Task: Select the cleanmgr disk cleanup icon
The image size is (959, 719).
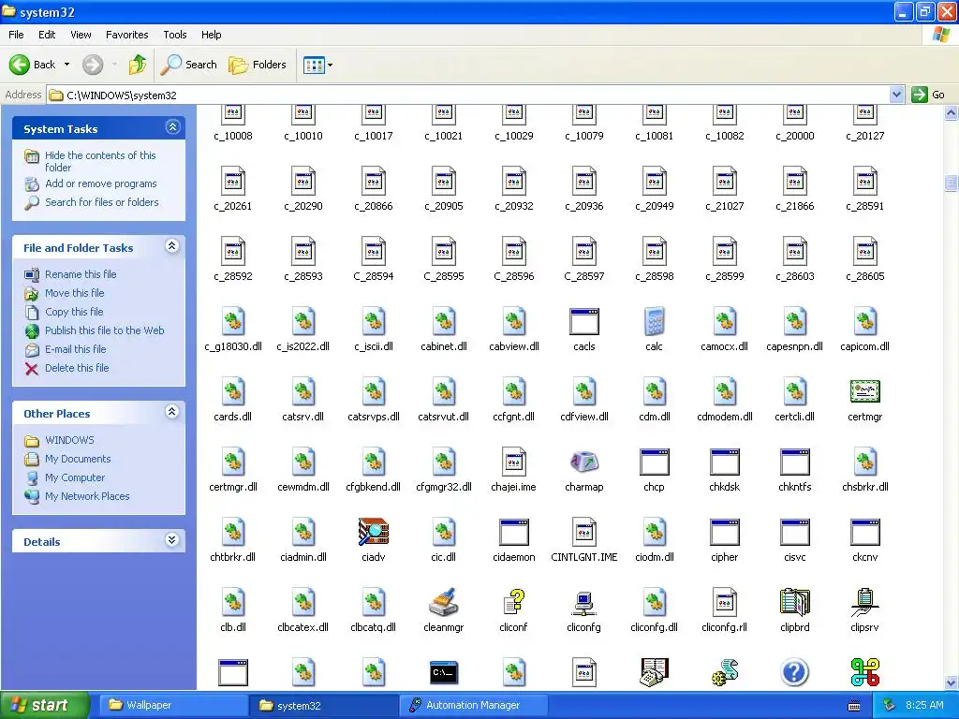Action: [443, 602]
